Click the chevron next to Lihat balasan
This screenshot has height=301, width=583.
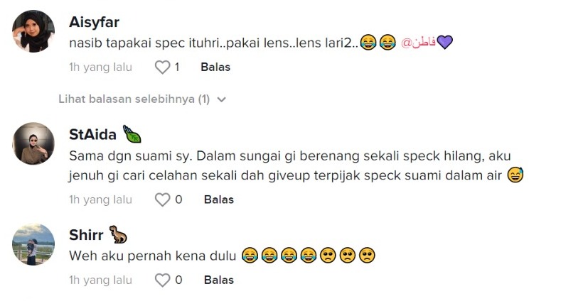[x=221, y=99]
